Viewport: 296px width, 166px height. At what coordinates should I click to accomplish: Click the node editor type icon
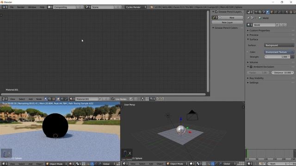(5, 99)
